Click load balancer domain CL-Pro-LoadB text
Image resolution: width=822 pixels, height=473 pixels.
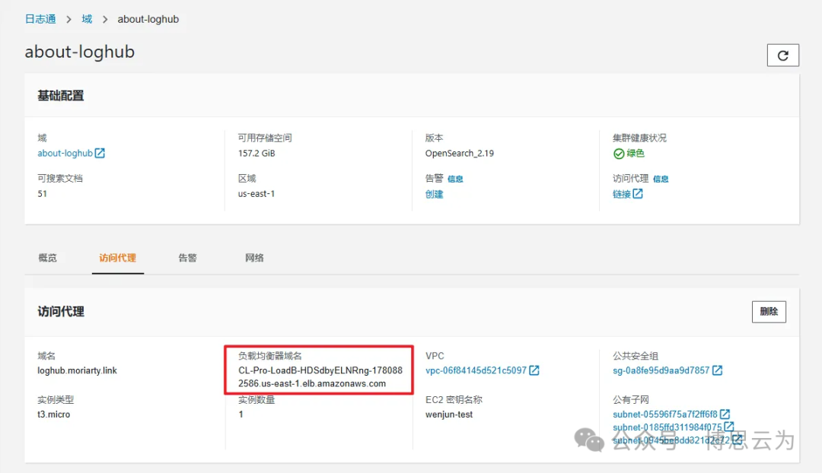[320, 376]
